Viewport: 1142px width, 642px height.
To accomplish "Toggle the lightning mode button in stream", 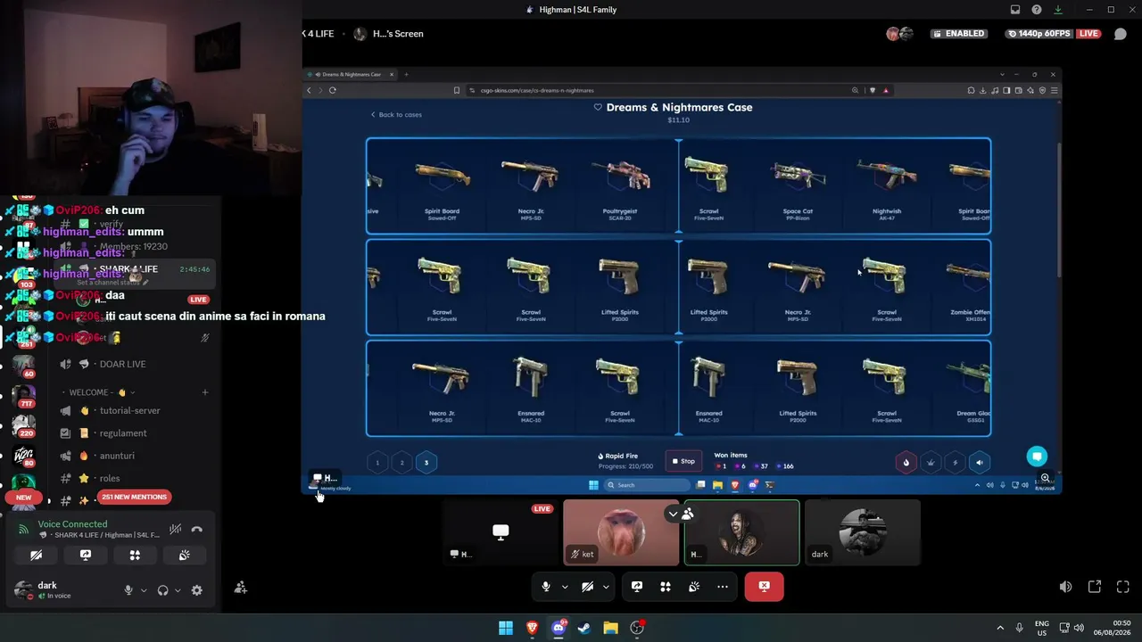I will (x=955, y=462).
